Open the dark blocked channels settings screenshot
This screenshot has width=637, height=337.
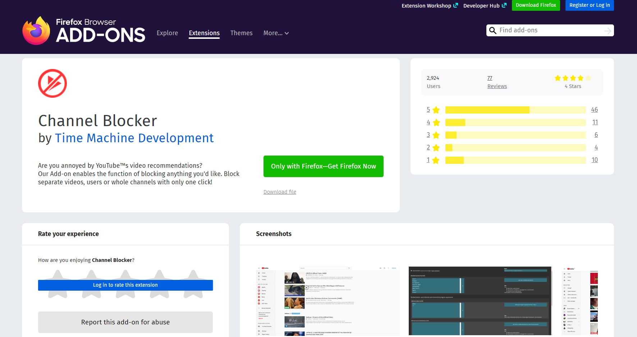[x=480, y=301]
